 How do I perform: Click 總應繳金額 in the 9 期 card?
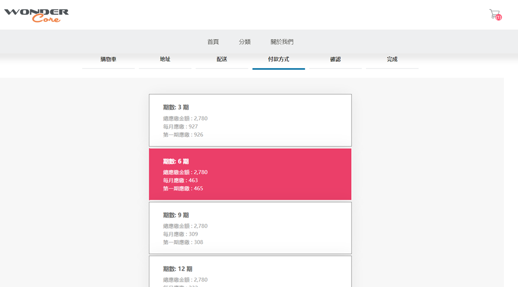pyautogui.click(x=176, y=226)
